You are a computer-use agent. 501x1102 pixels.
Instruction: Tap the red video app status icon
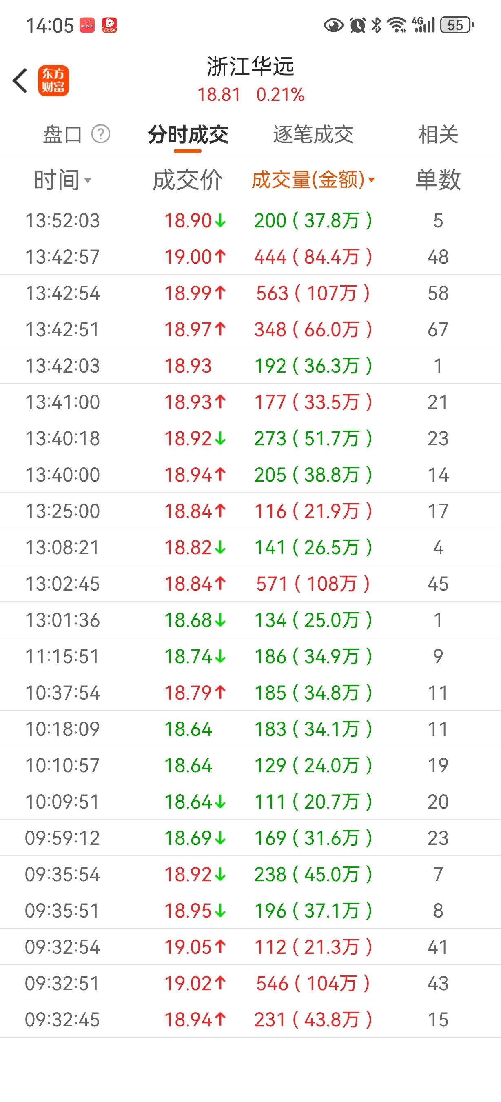(109, 25)
